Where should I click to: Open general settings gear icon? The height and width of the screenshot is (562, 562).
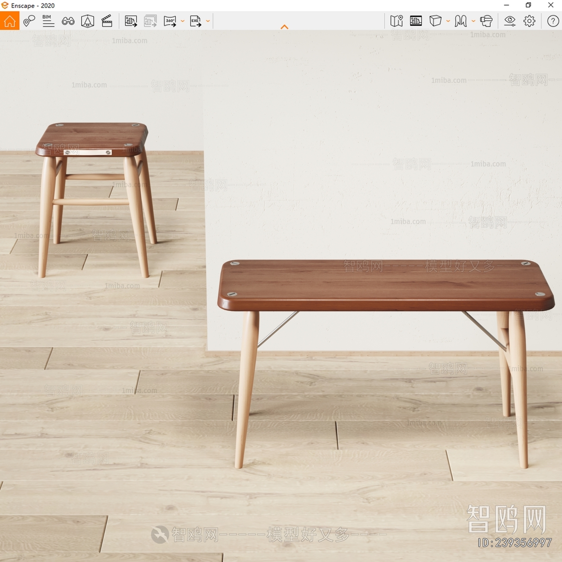coord(529,21)
